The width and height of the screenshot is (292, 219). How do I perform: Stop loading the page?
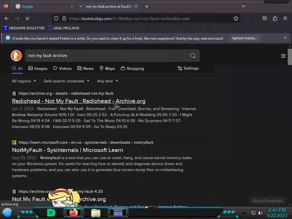tap(27, 19)
